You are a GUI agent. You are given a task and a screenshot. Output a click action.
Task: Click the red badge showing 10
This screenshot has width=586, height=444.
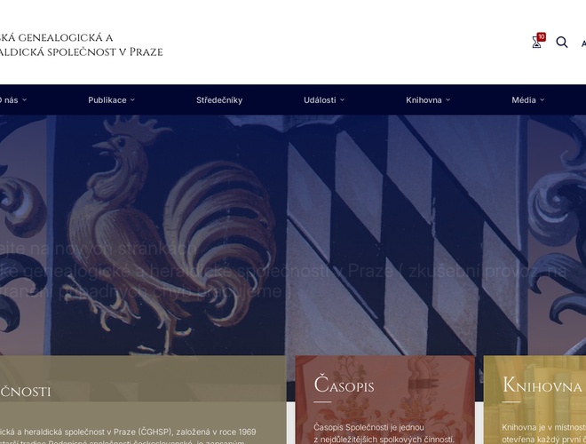541,37
